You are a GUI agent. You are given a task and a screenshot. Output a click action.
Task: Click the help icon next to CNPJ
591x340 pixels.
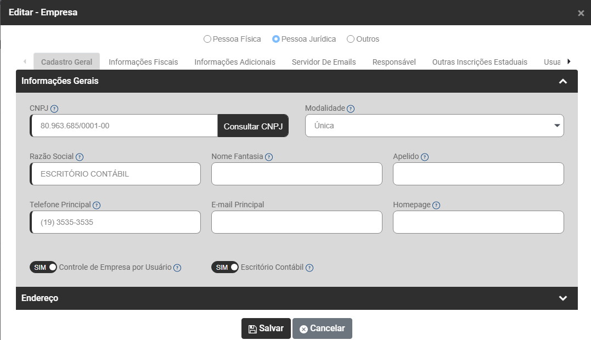tap(54, 109)
